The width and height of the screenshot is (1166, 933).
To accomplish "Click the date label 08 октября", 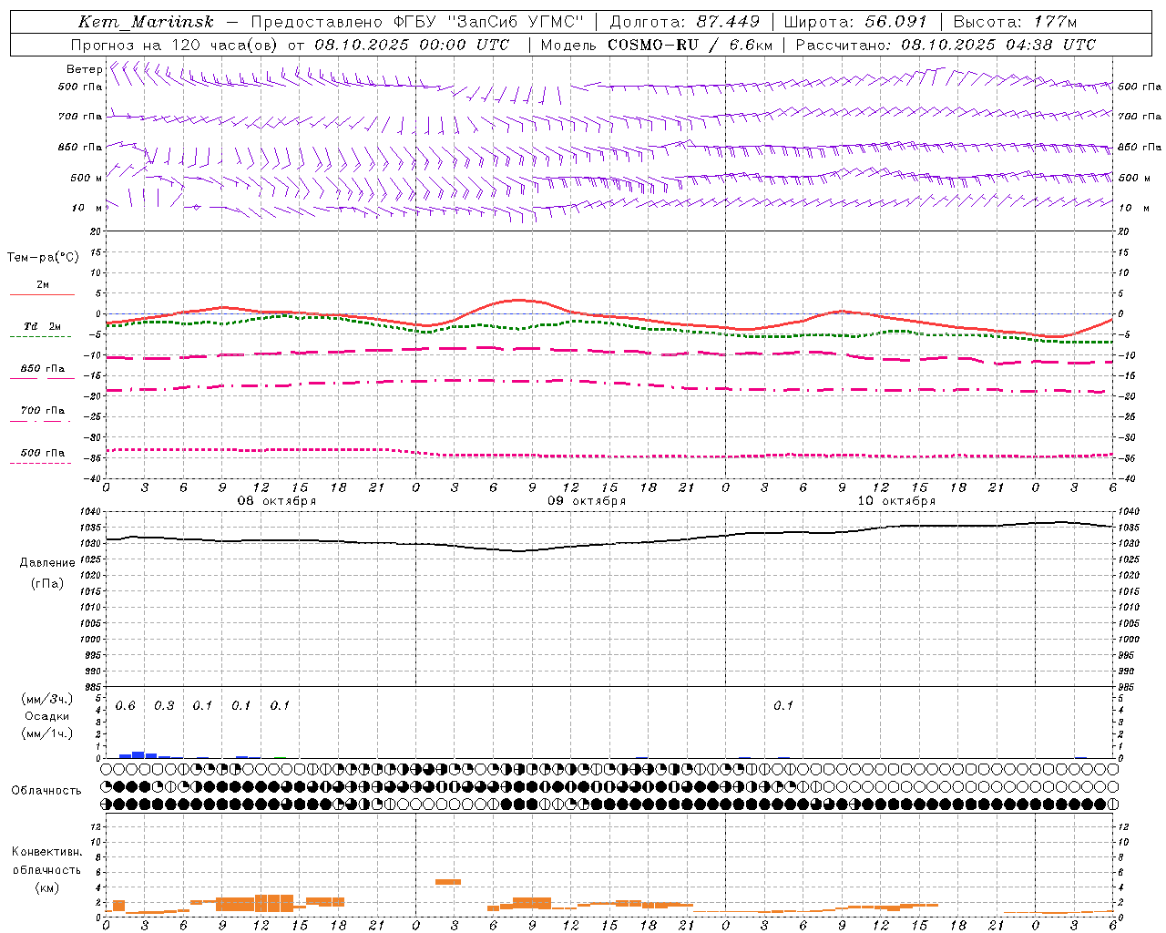I will (x=277, y=501).
